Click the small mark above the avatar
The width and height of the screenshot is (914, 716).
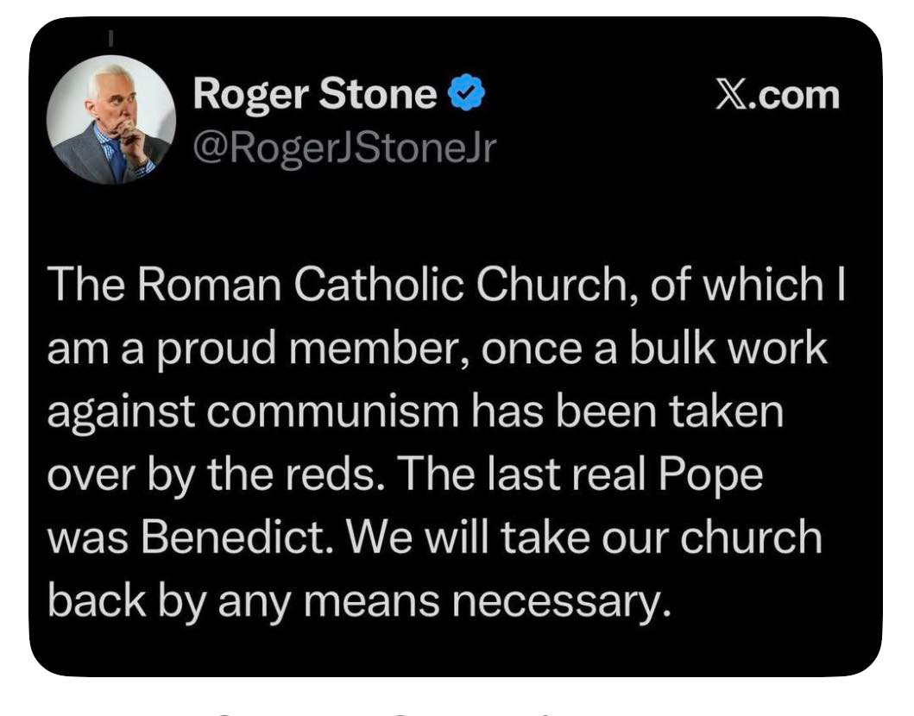coord(111,38)
